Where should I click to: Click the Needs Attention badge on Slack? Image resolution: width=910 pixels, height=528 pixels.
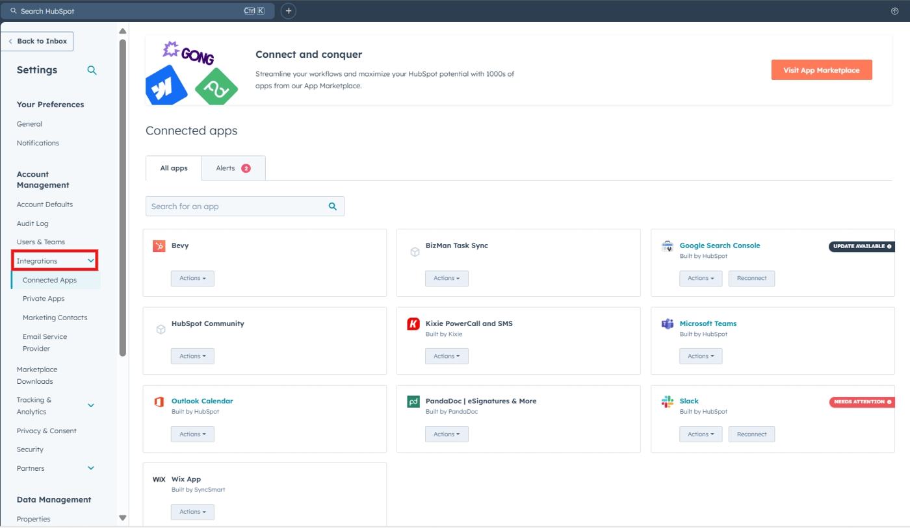coord(862,402)
